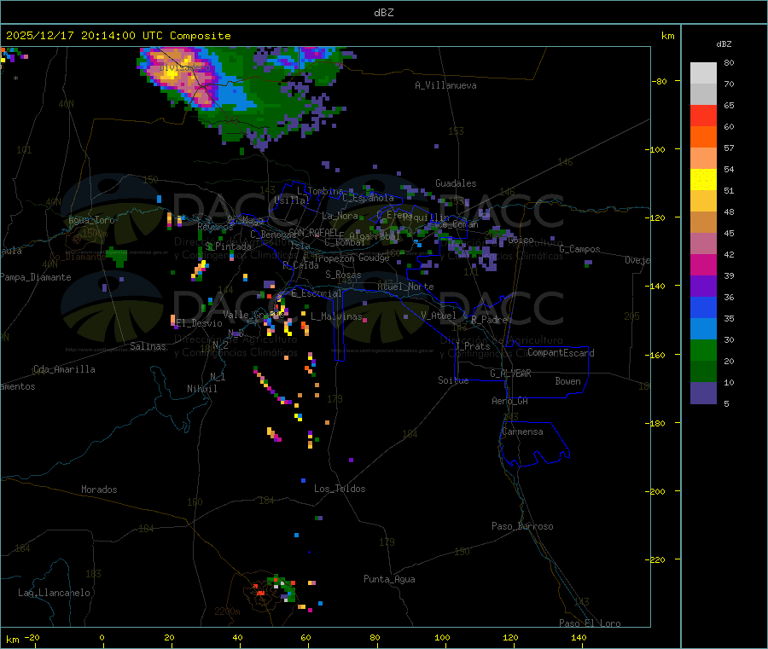
Task: Click the 100 km horizontal axis tick
Action: [442, 637]
